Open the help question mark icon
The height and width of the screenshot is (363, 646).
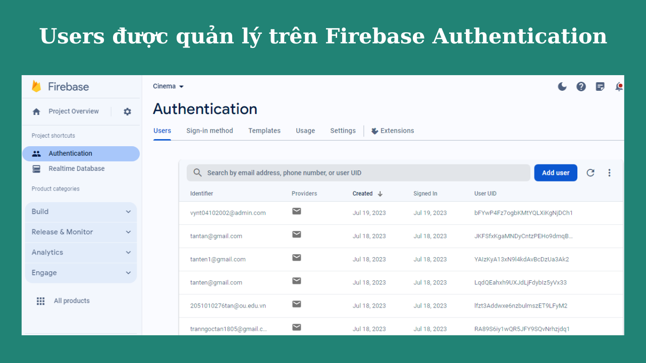tap(581, 87)
